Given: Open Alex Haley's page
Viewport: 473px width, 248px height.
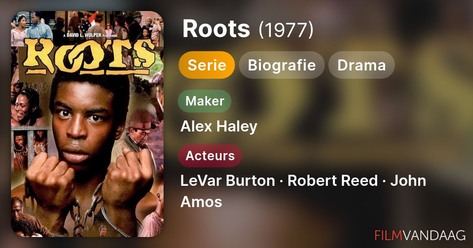Looking at the screenshot, I should coord(219,127).
